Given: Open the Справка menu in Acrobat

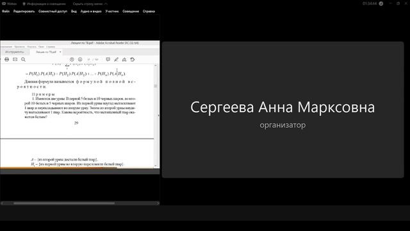Looking at the screenshot, I should click(x=51, y=47).
